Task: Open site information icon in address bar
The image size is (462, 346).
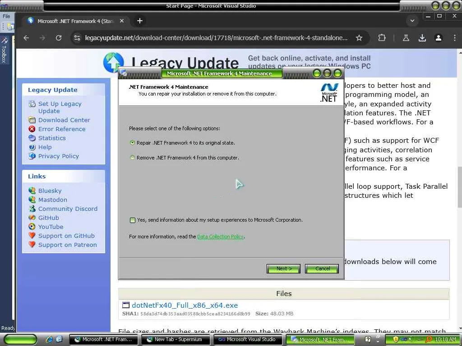Action: [x=77, y=38]
